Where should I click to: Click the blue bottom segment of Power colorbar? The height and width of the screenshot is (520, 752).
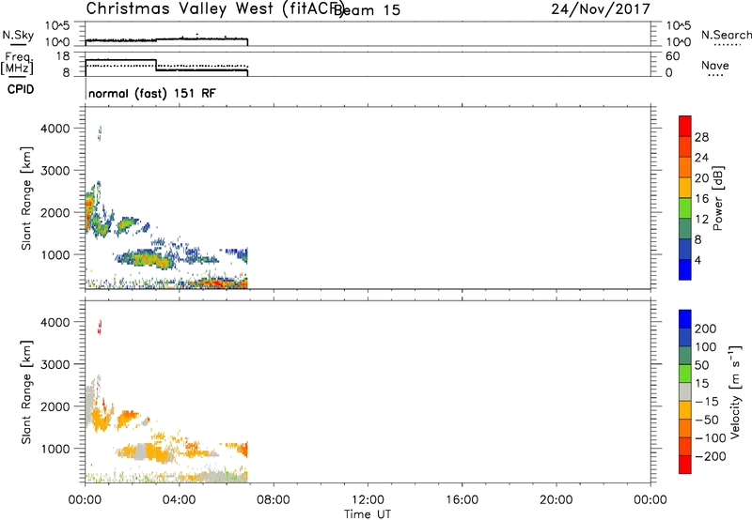(685, 269)
